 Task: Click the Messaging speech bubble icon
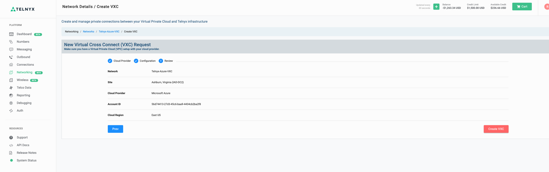[x=11, y=49]
